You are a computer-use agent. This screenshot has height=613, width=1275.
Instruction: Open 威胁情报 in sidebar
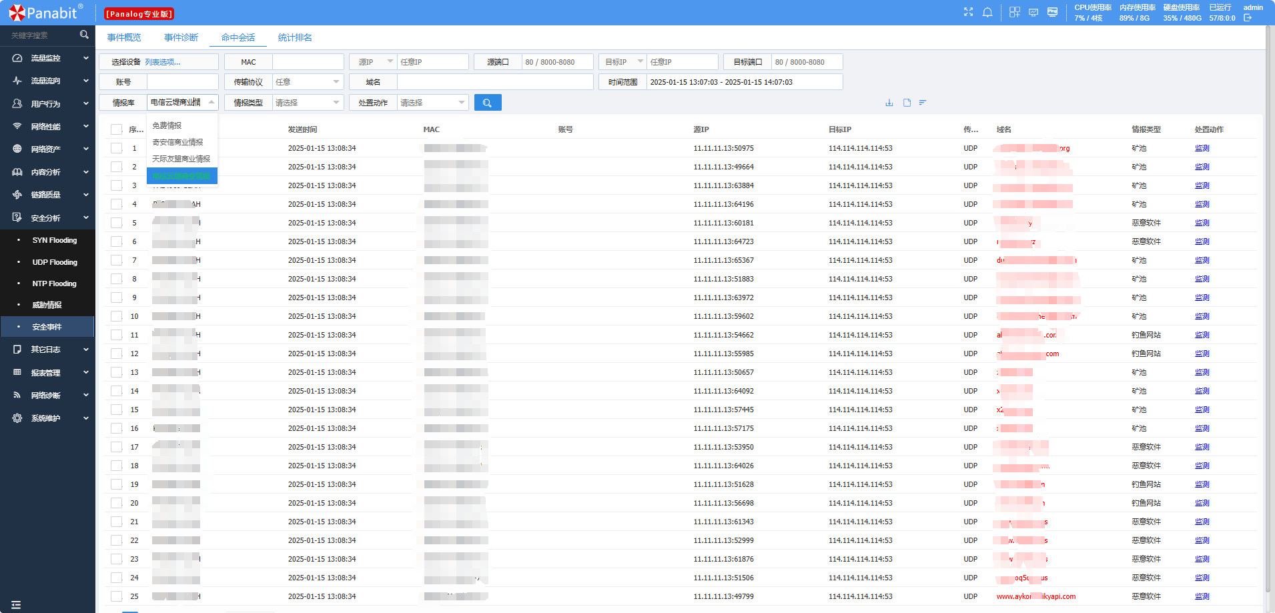pyautogui.click(x=47, y=305)
